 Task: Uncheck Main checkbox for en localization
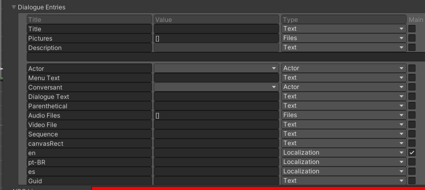click(412, 153)
